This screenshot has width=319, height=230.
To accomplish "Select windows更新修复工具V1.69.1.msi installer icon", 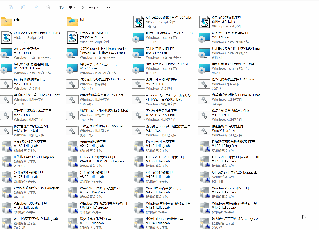I will 7,53.
